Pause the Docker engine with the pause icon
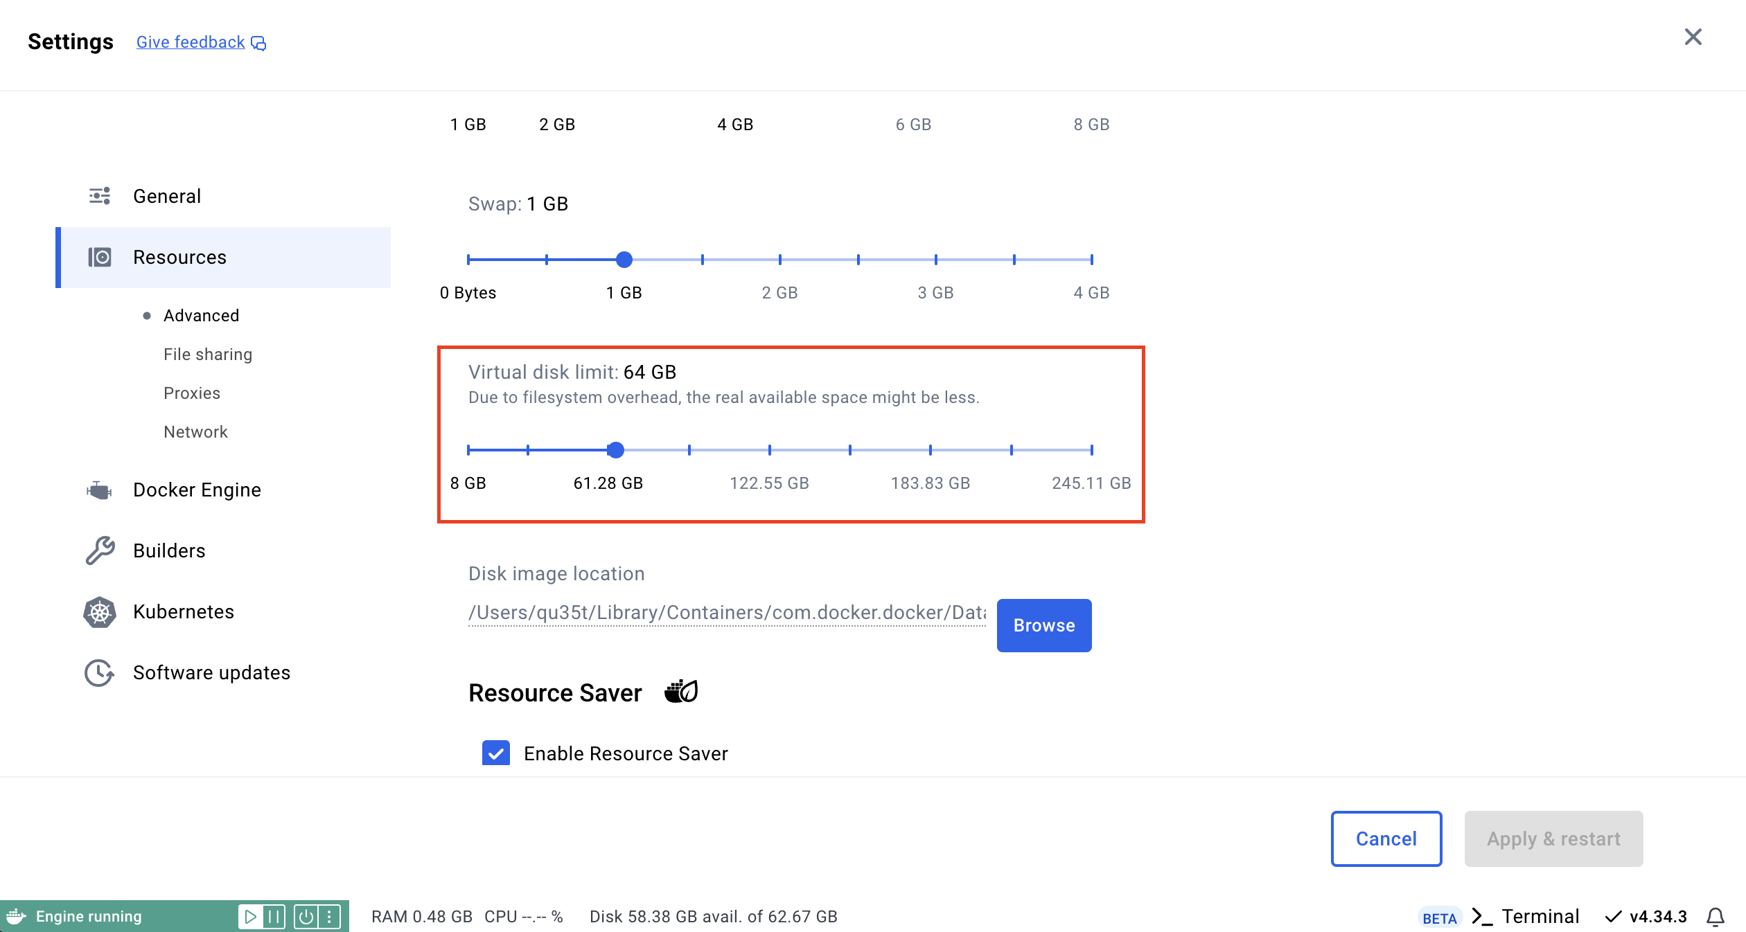Screen dimensions: 1746x932 point(274,915)
